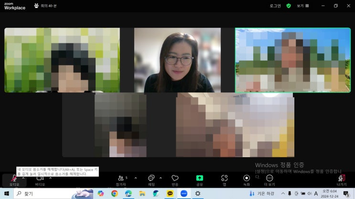355x199 pixels.
Task: Select the green-bordered active speaker video tile
Action: point(293,60)
